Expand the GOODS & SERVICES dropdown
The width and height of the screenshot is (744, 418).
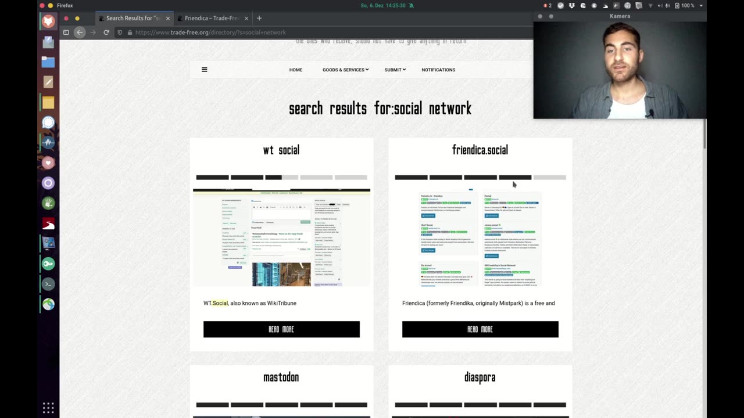[x=345, y=70]
